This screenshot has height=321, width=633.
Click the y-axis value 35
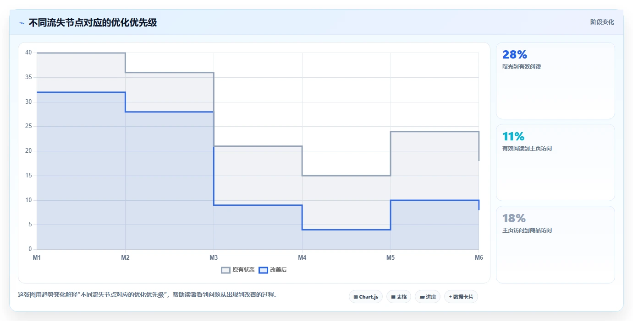pos(28,77)
